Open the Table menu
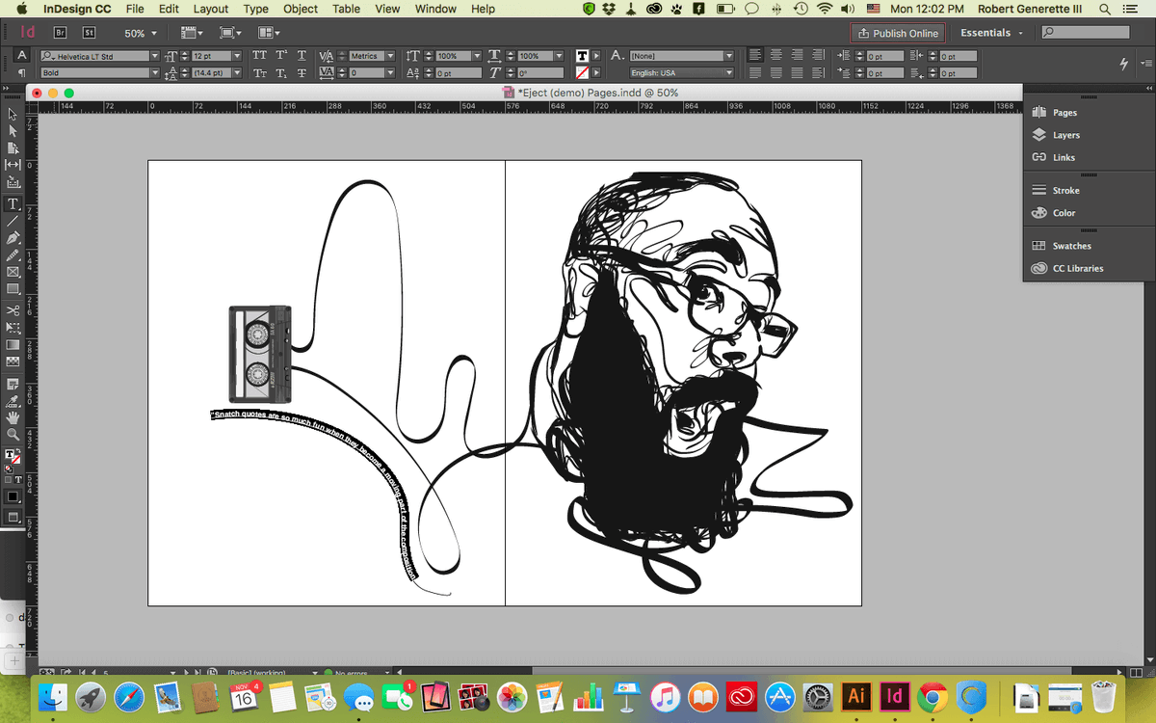This screenshot has width=1156, height=723. click(347, 9)
